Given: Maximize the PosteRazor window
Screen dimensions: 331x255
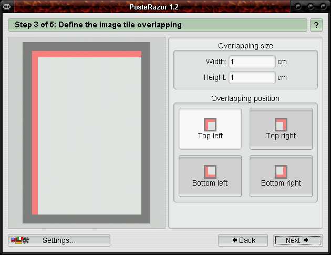Looking at the screenshot, I should tap(311, 6).
